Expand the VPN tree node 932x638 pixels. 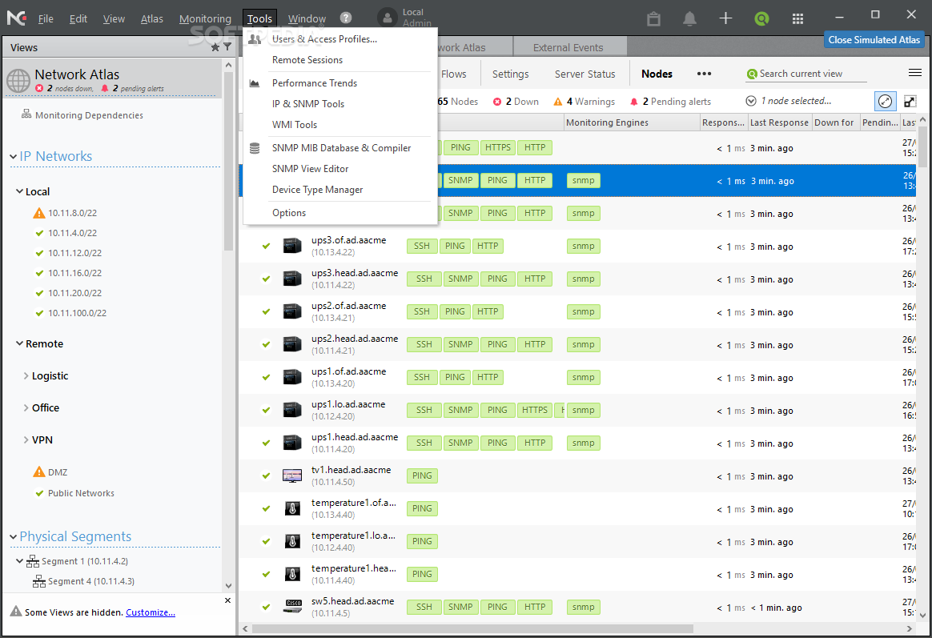[x=26, y=439]
